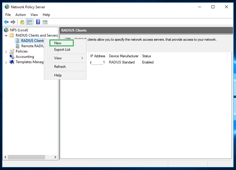Viewport: 236px width, 170px height.
Task: Select Remote RADIUS server groups node
Action: pos(32,46)
